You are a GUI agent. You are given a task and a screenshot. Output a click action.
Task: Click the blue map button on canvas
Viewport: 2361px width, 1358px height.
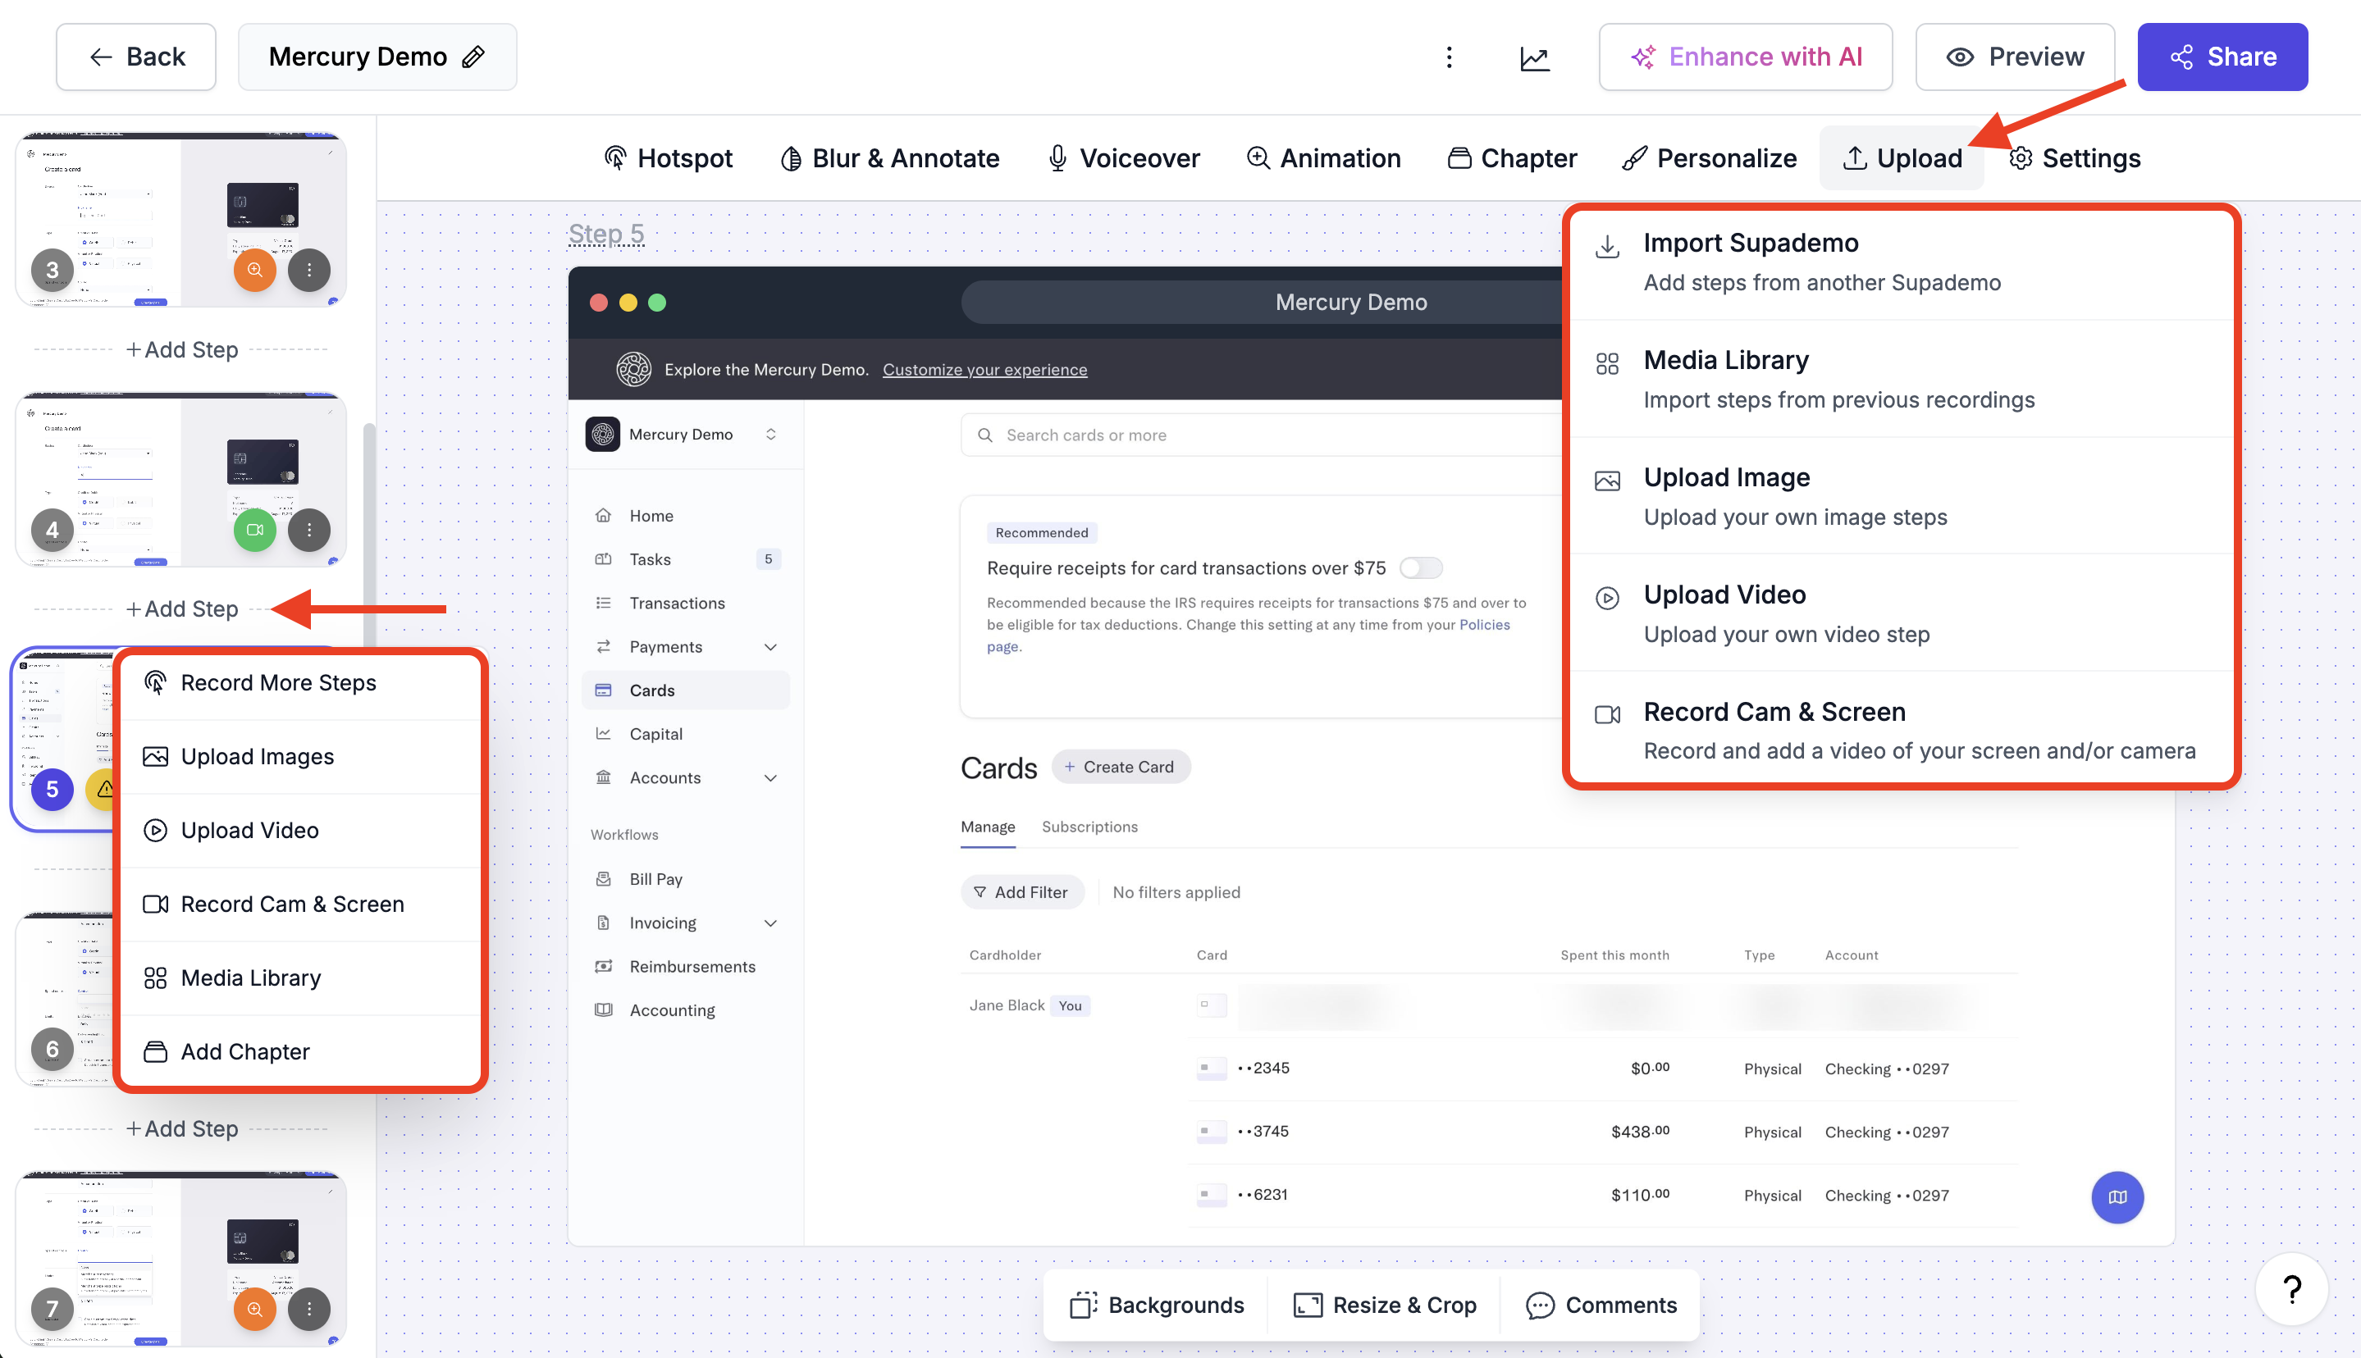[2117, 1196]
